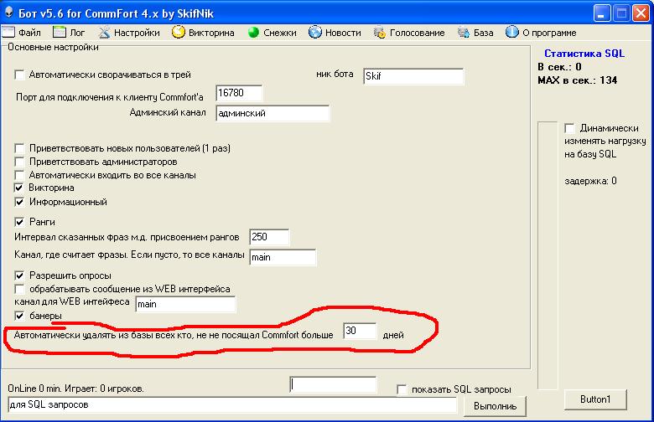Screen dimensions: 654x422
Task: Select the green Снежки ball icon
Action: click(253, 33)
